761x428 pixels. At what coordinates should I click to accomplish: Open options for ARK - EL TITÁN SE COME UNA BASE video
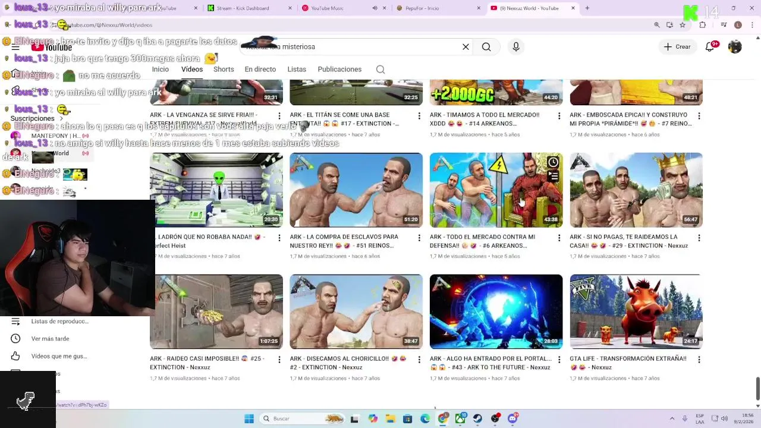pos(419,116)
